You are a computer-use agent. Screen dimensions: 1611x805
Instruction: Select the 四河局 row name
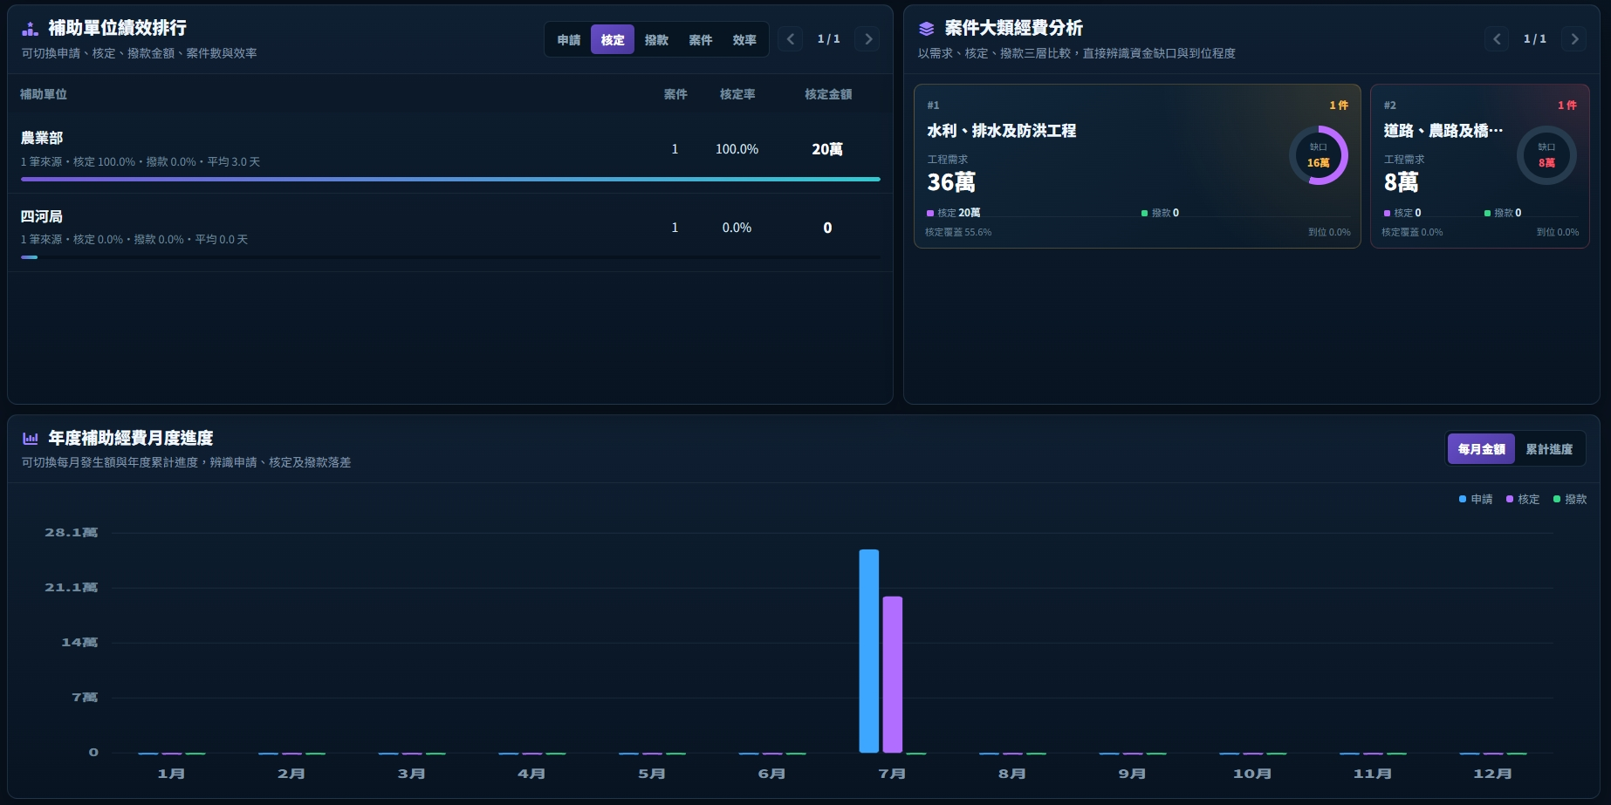pos(42,216)
